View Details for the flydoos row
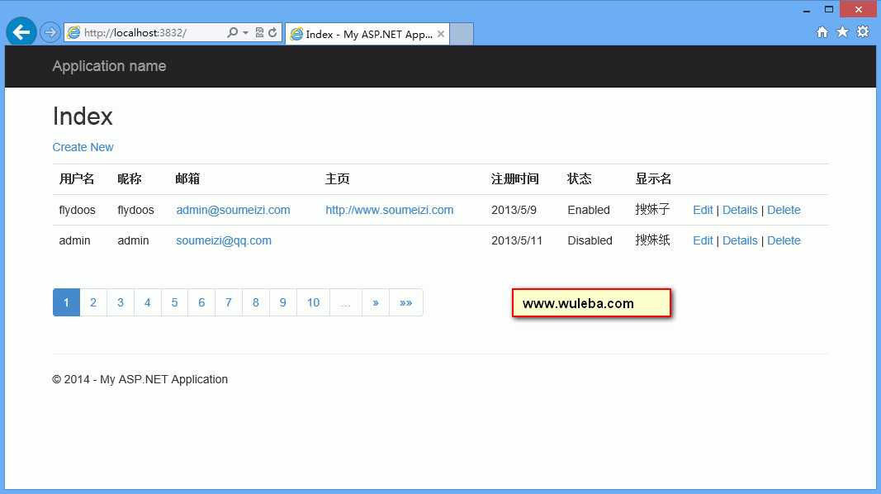 [x=740, y=210]
